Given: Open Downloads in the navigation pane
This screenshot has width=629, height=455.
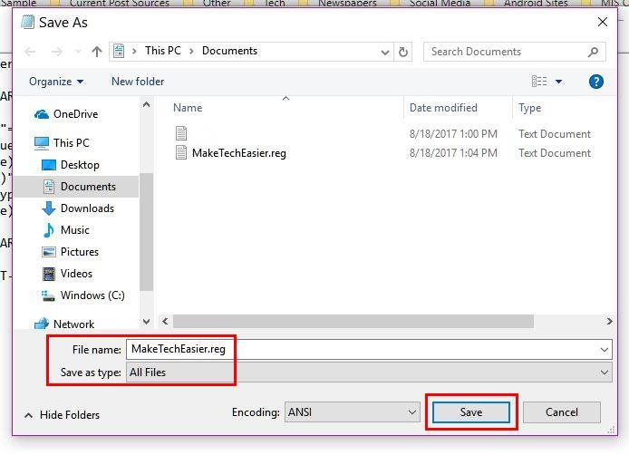Looking at the screenshot, I should coord(87,208).
